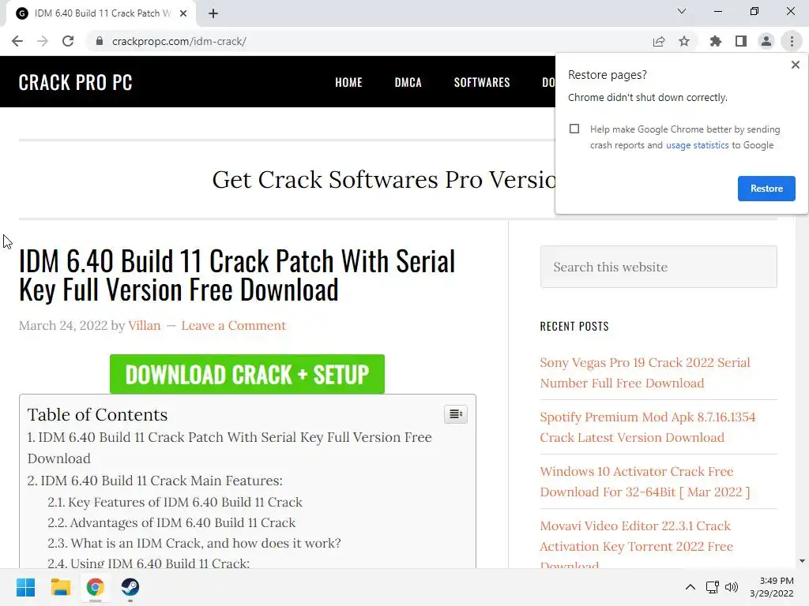Open the Villan author link

click(x=145, y=326)
